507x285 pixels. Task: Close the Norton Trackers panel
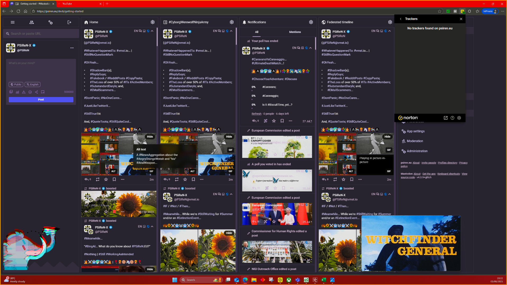click(461, 19)
